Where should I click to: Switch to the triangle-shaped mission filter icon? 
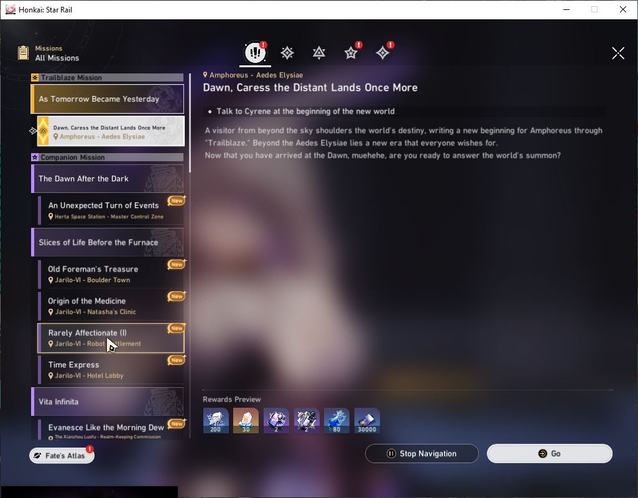pos(319,53)
